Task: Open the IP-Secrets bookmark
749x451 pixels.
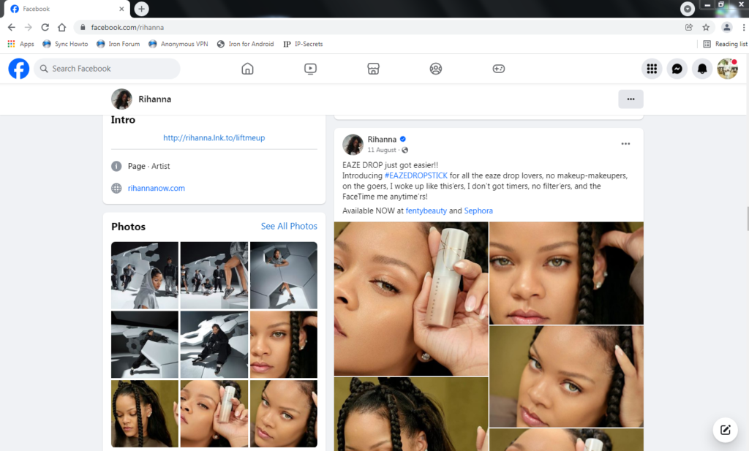Action: tap(303, 44)
